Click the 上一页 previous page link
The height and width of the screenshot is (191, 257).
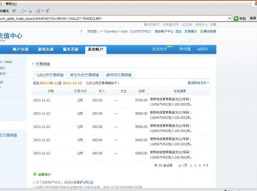pyautogui.click(x=182, y=165)
